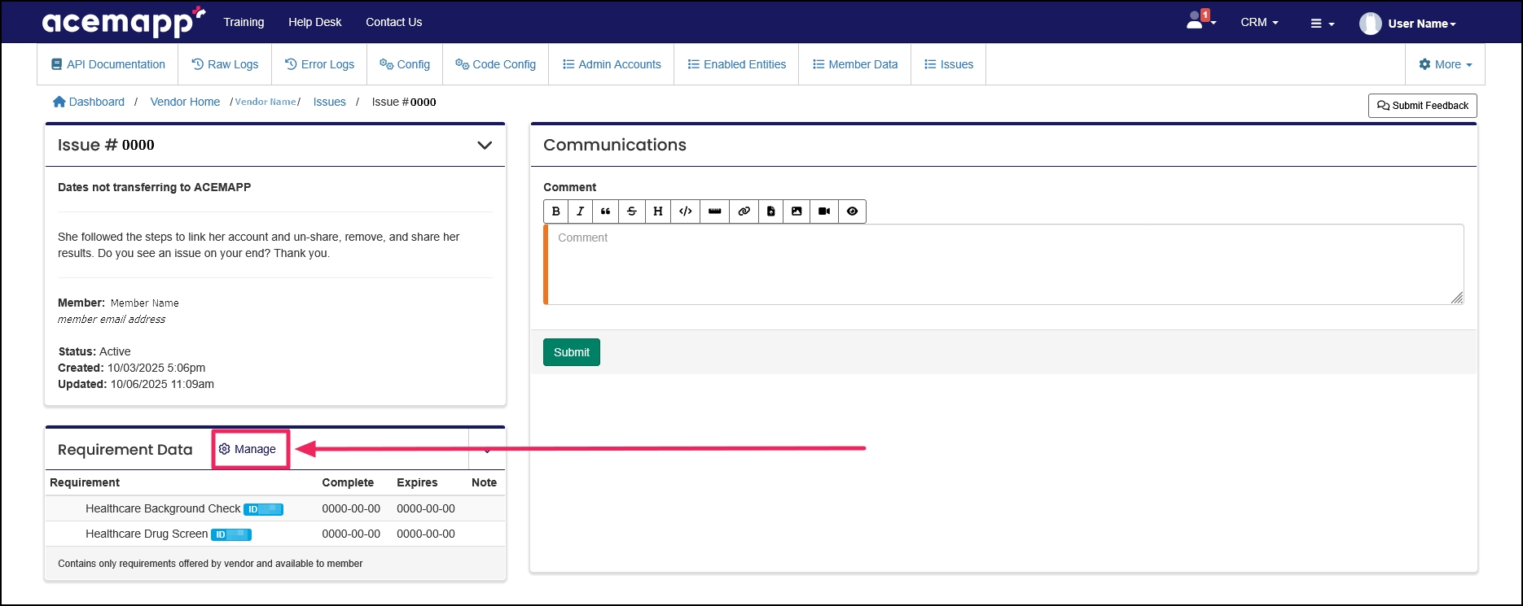
Task: Insert a hyperlink using chain icon
Action: click(x=744, y=211)
